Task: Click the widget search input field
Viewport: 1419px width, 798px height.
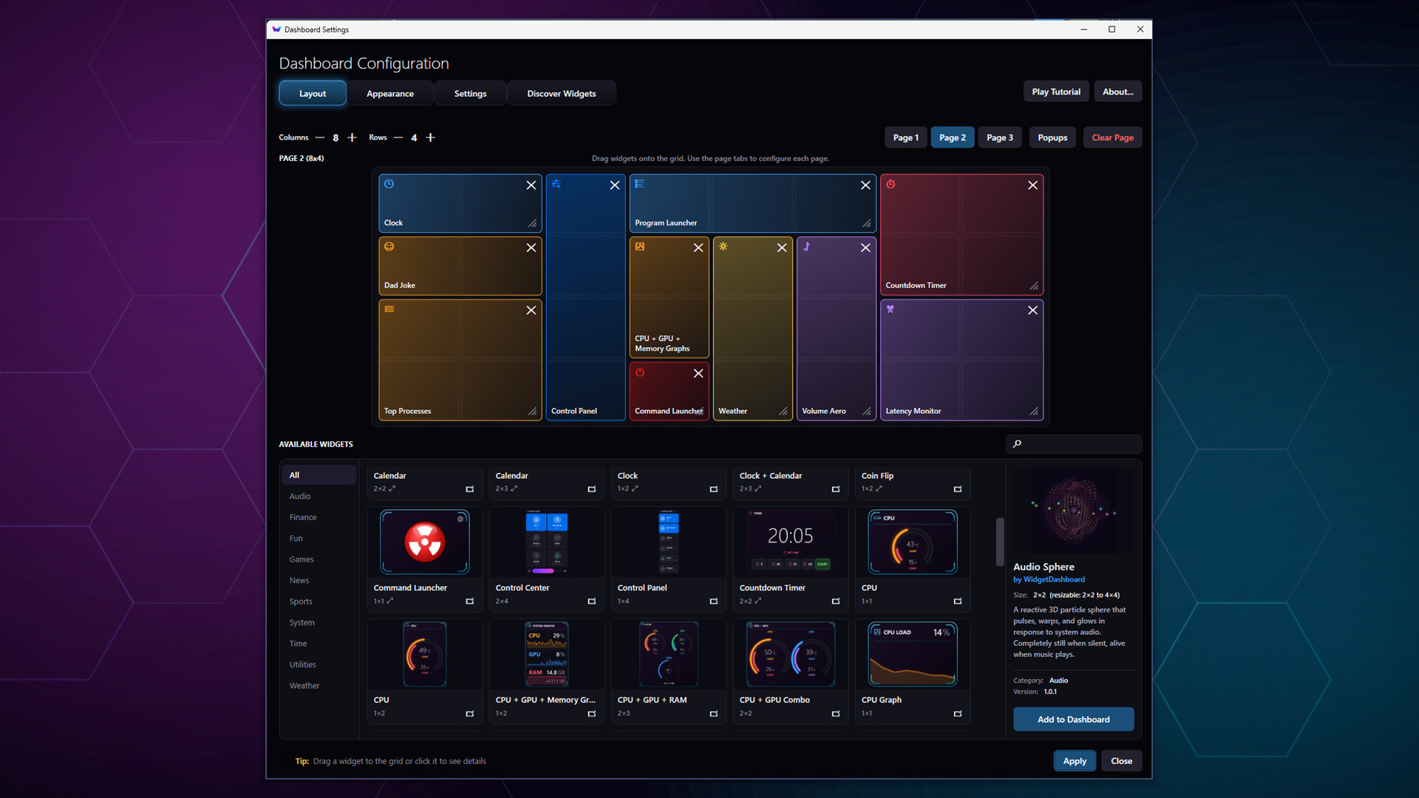Action: [1074, 444]
